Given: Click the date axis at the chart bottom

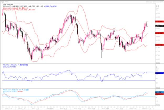Looking at the screenshot, I should point(79,107).
